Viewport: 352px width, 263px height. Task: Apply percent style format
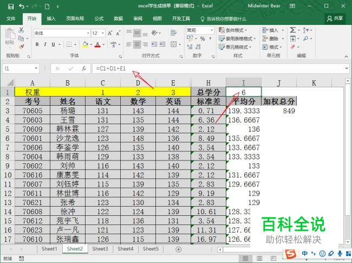coord(203,39)
